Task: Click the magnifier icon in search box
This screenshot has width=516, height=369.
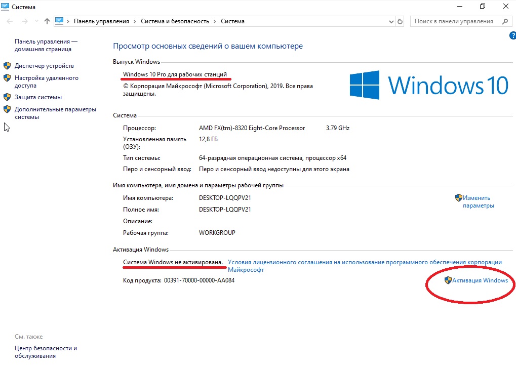Action: (x=504, y=21)
